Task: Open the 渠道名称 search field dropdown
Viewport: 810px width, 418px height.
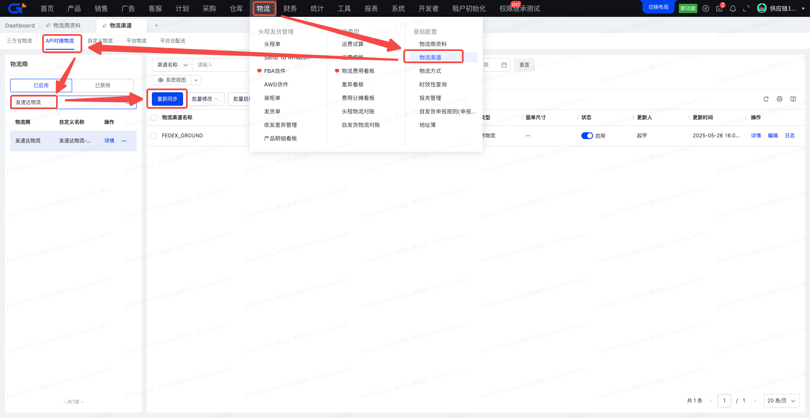Action: (x=172, y=65)
